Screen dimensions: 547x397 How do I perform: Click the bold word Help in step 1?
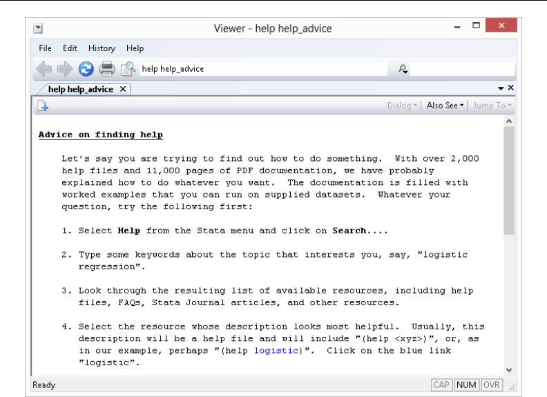pos(128,231)
